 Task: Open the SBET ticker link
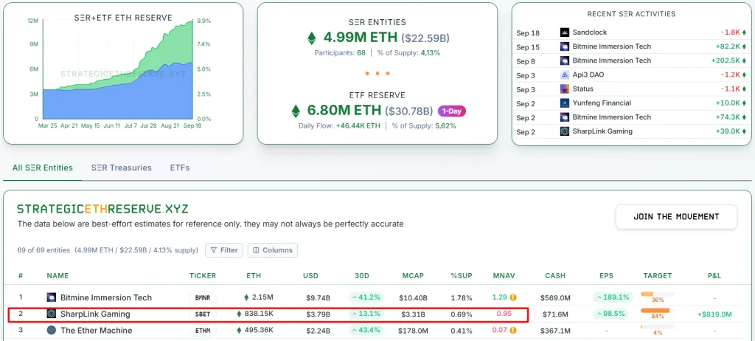click(x=202, y=314)
